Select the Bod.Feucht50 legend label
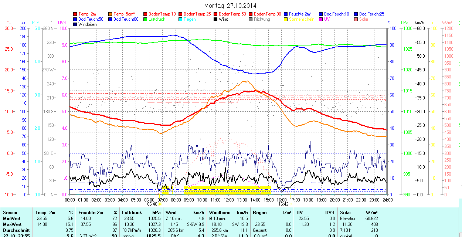Image resolution: width=462 pixels, height=237 pixels. pos(91,19)
